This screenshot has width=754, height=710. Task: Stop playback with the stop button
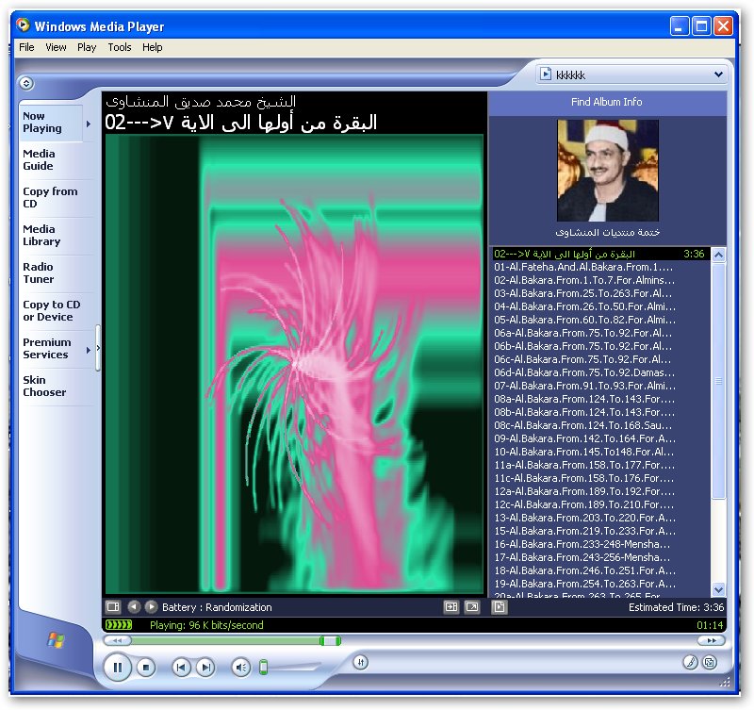pos(146,668)
